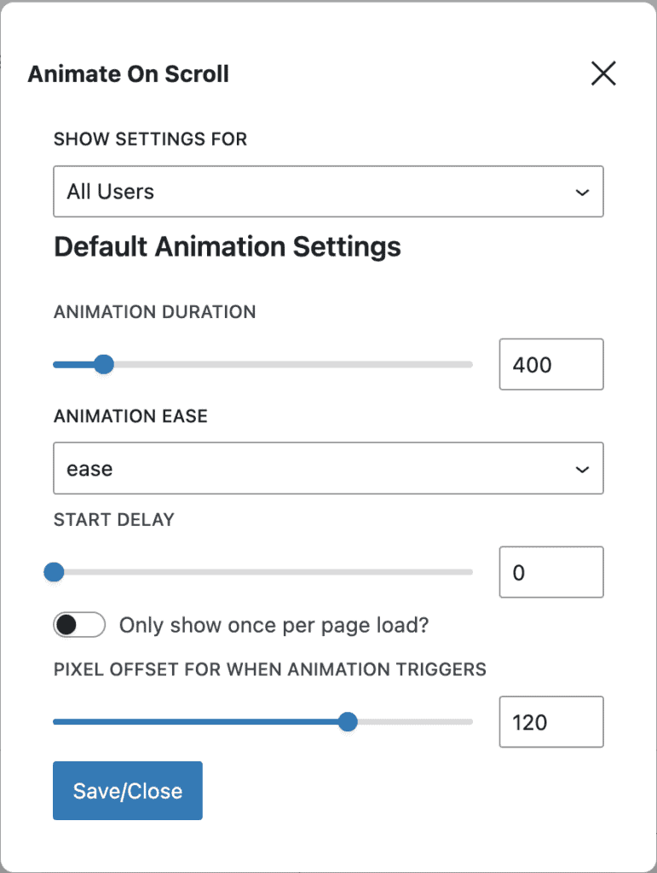Click the Animate On Scroll title text
657x873 pixels.
click(x=129, y=74)
